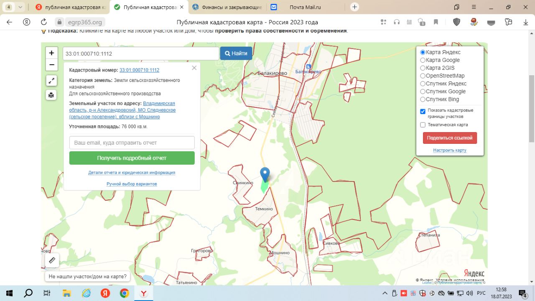The height and width of the screenshot is (301, 535).
Task: Select Спутник Яндекс radio option
Action: click(423, 84)
